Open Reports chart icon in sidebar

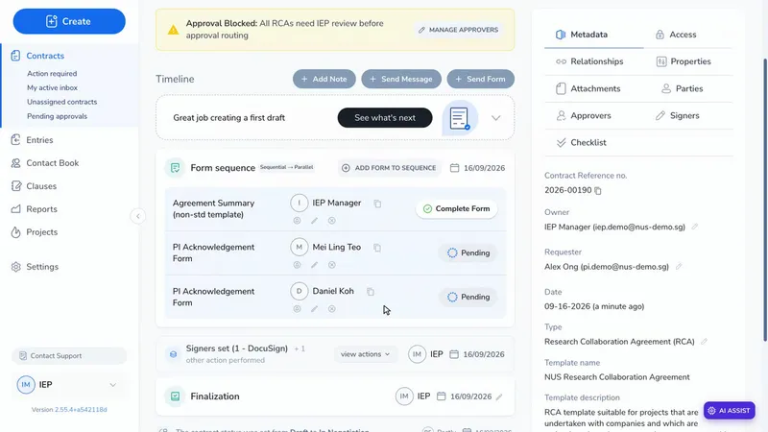[15, 209]
